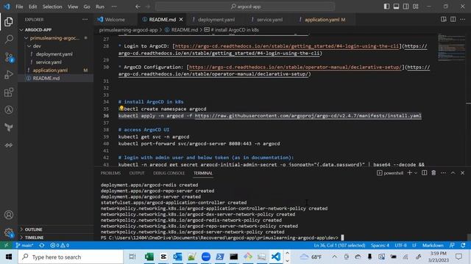The width and height of the screenshot is (471, 264).
Task: Click Spaces: 4 indentation in status bar
Action: pos(380,245)
